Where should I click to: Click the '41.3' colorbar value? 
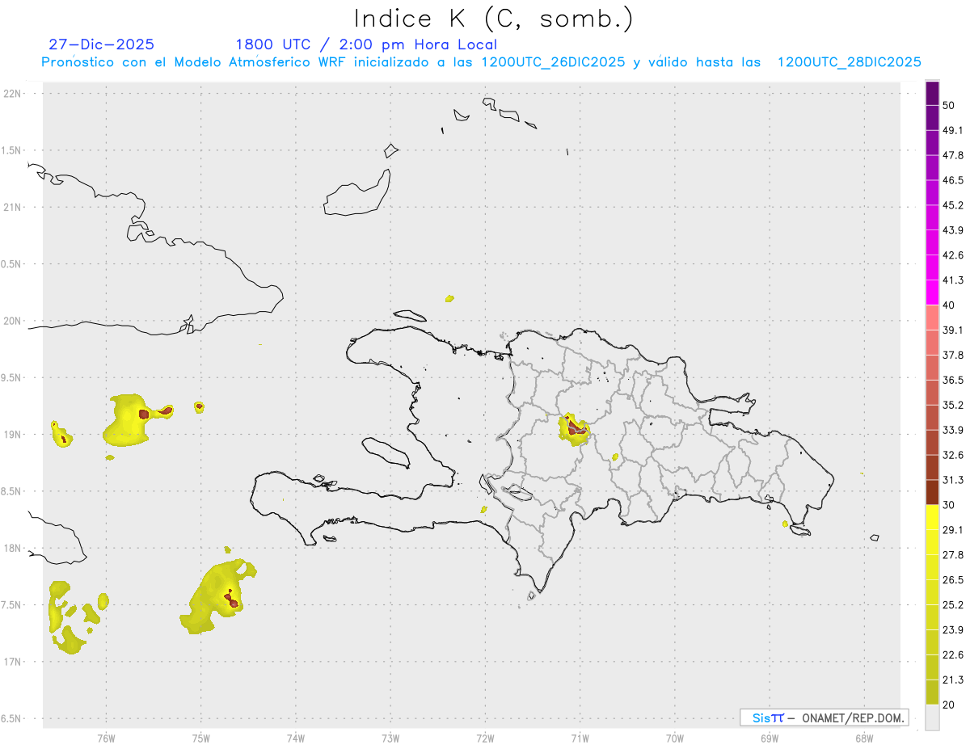[953, 280]
